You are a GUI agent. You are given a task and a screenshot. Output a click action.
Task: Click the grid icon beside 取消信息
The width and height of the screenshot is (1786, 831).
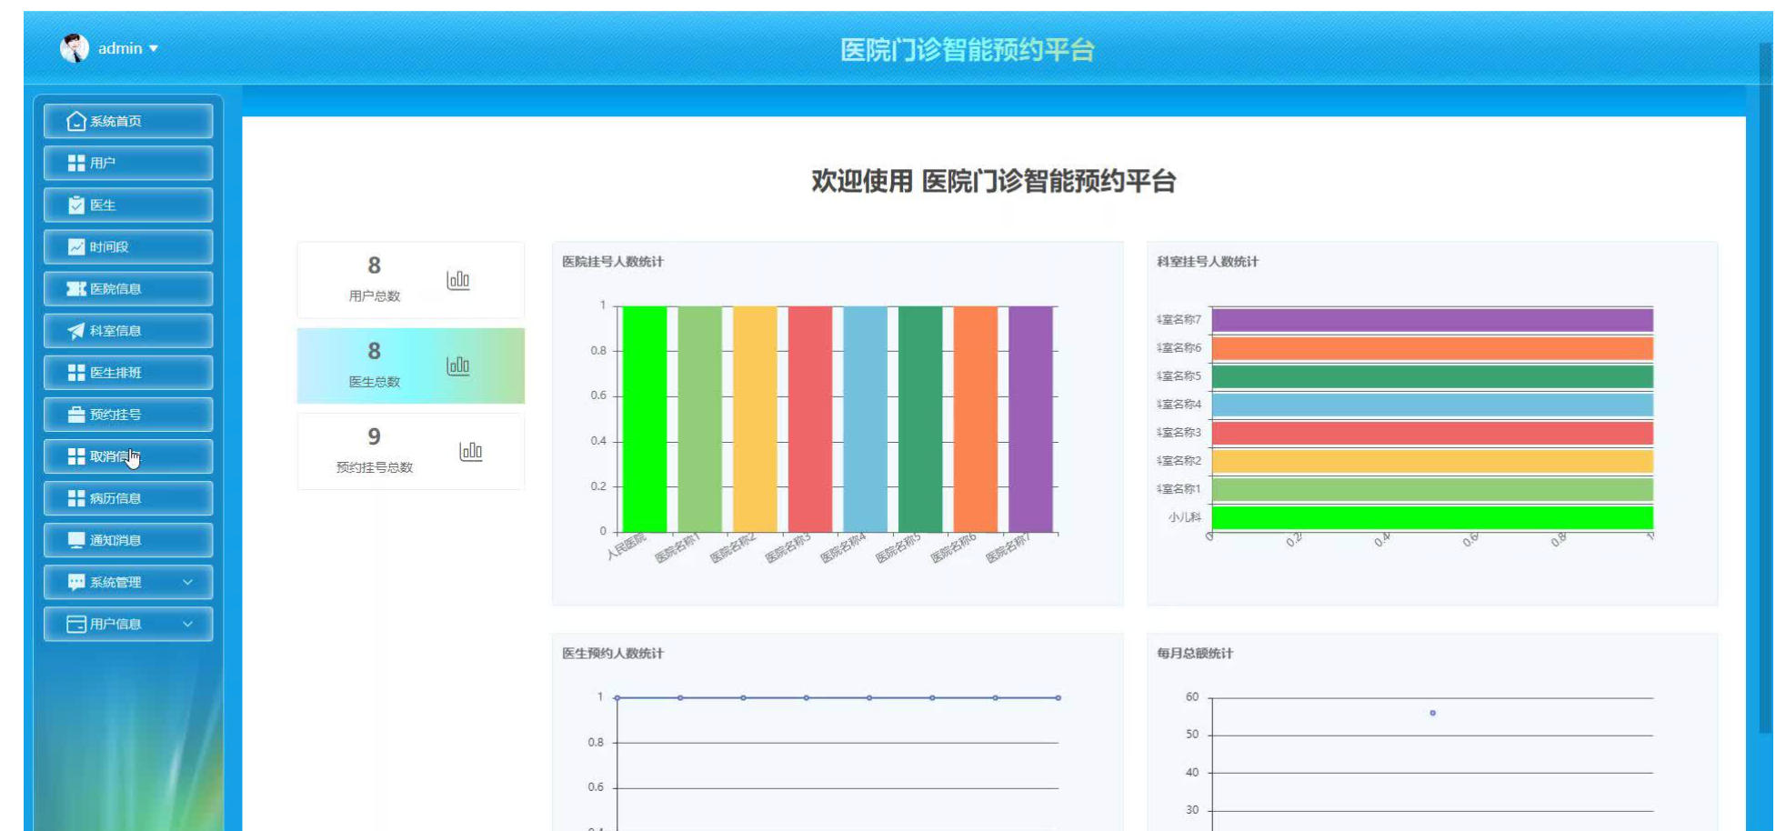click(76, 456)
